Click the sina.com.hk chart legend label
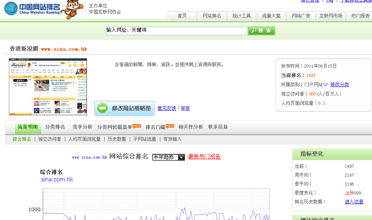This screenshot has height=220, width=372. pos(57,179)
